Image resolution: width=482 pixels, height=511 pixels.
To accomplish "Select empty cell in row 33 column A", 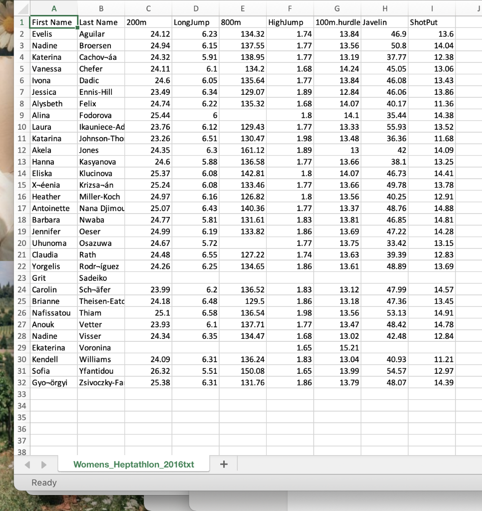I will point(53,394).
